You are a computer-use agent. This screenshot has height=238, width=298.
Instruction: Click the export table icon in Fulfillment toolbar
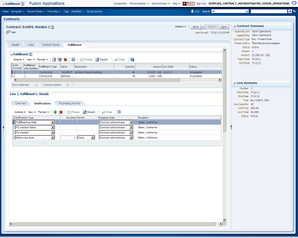click(74, 59)
